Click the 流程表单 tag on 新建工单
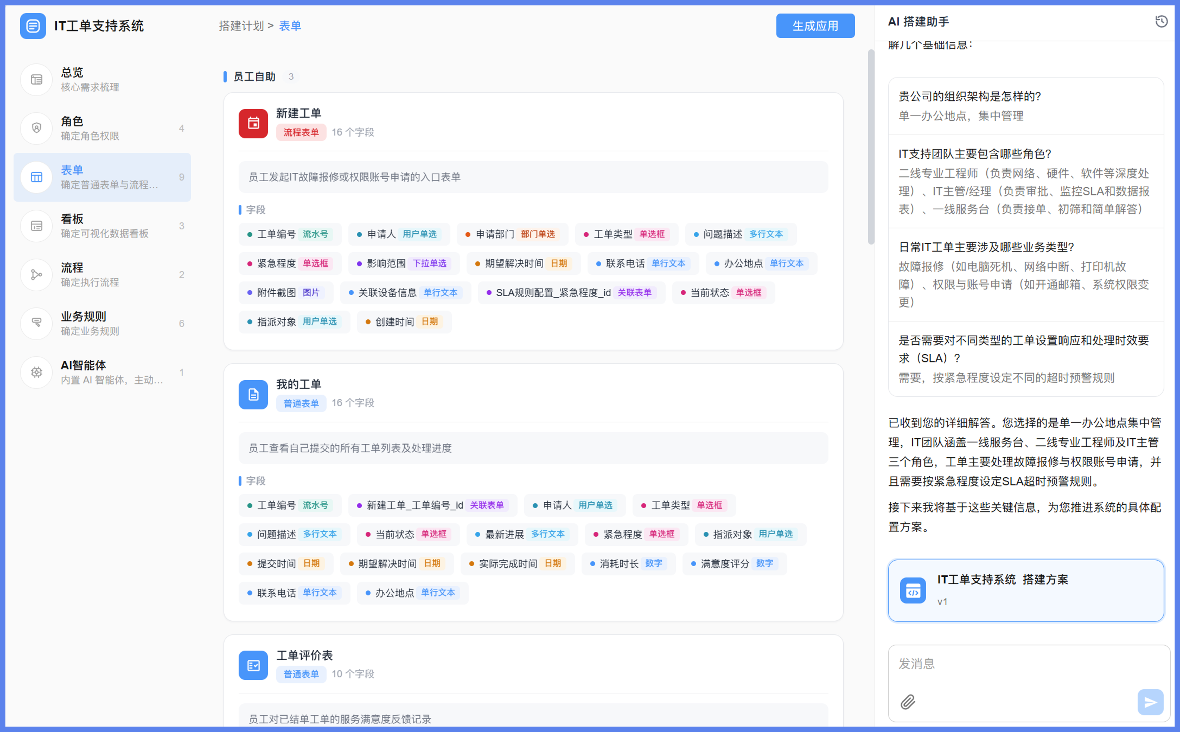Image resolution: width=1180 pixels, height=732 pixels. (x=301, y=132)
